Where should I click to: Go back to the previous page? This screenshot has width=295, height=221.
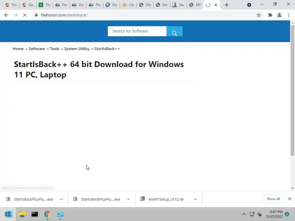click(6, 15)
